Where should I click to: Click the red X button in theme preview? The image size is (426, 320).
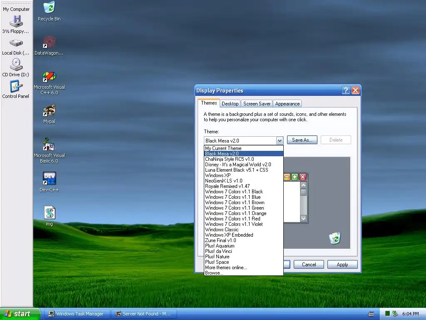tap(302, 177)
